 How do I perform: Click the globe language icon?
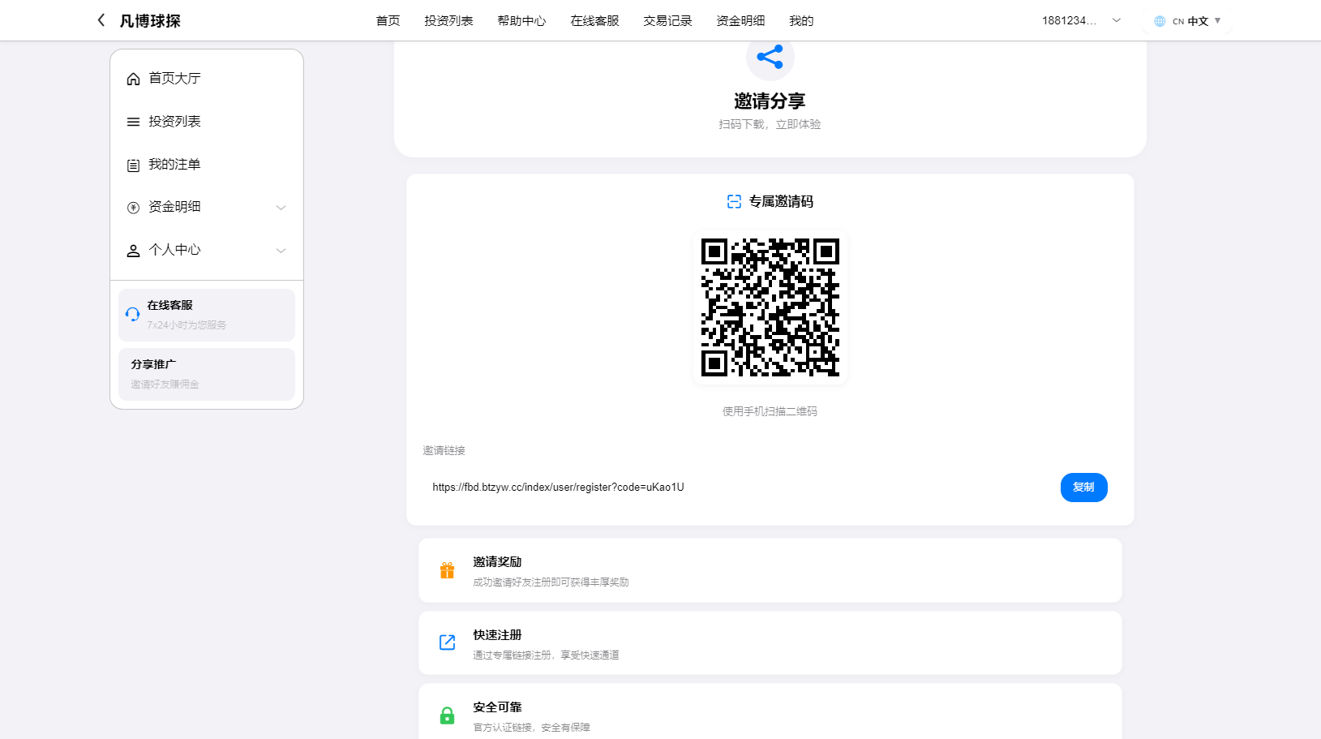tap(1160, 21)
